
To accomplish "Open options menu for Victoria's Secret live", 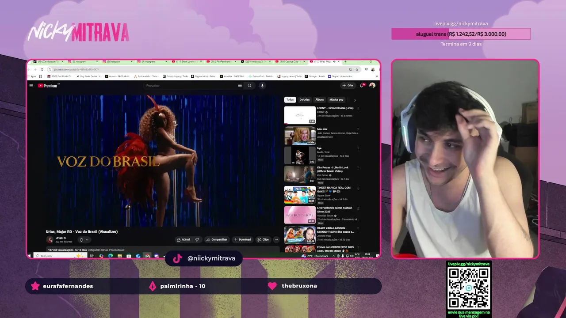I will [x=358, y=208].
